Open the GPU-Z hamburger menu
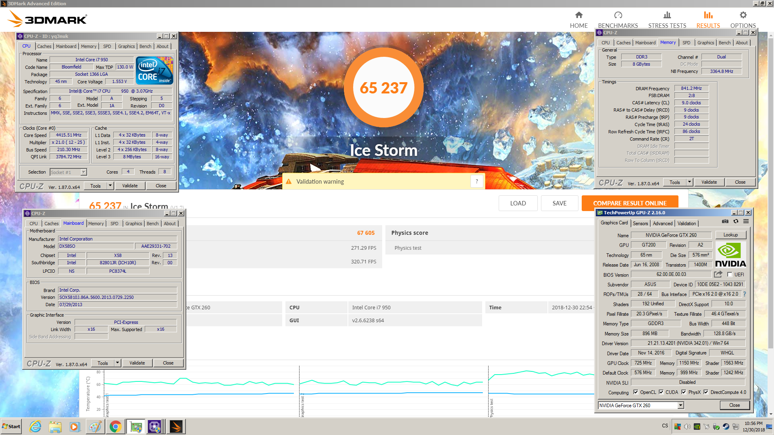This screenshot has height=435, width=774. coord(746,222)
